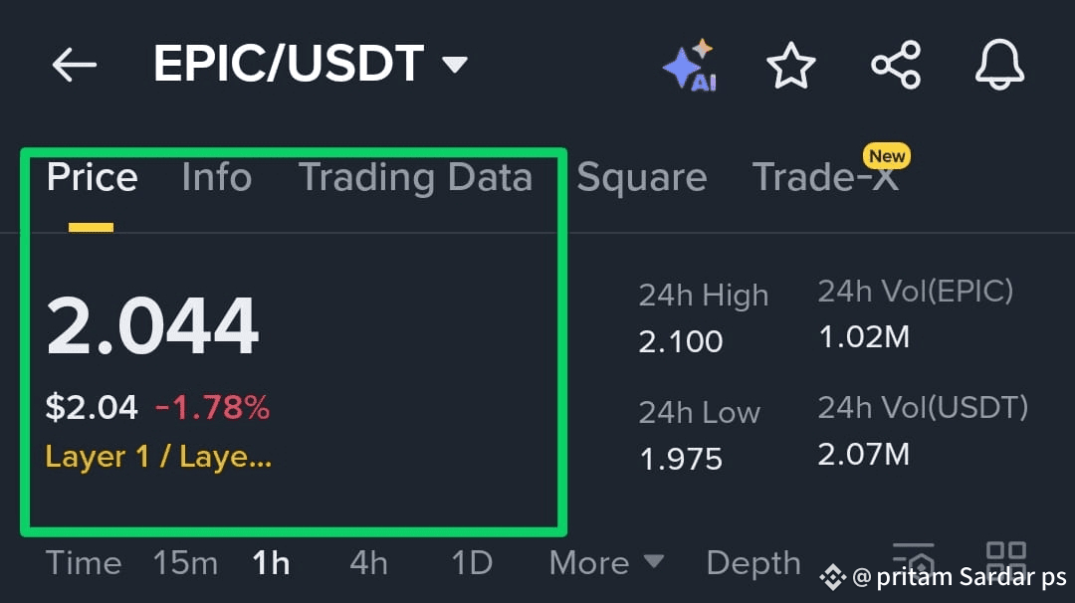Tap the 2.044 current price
The height and width of the screenshot is (603, 1075).
[152, 326]
